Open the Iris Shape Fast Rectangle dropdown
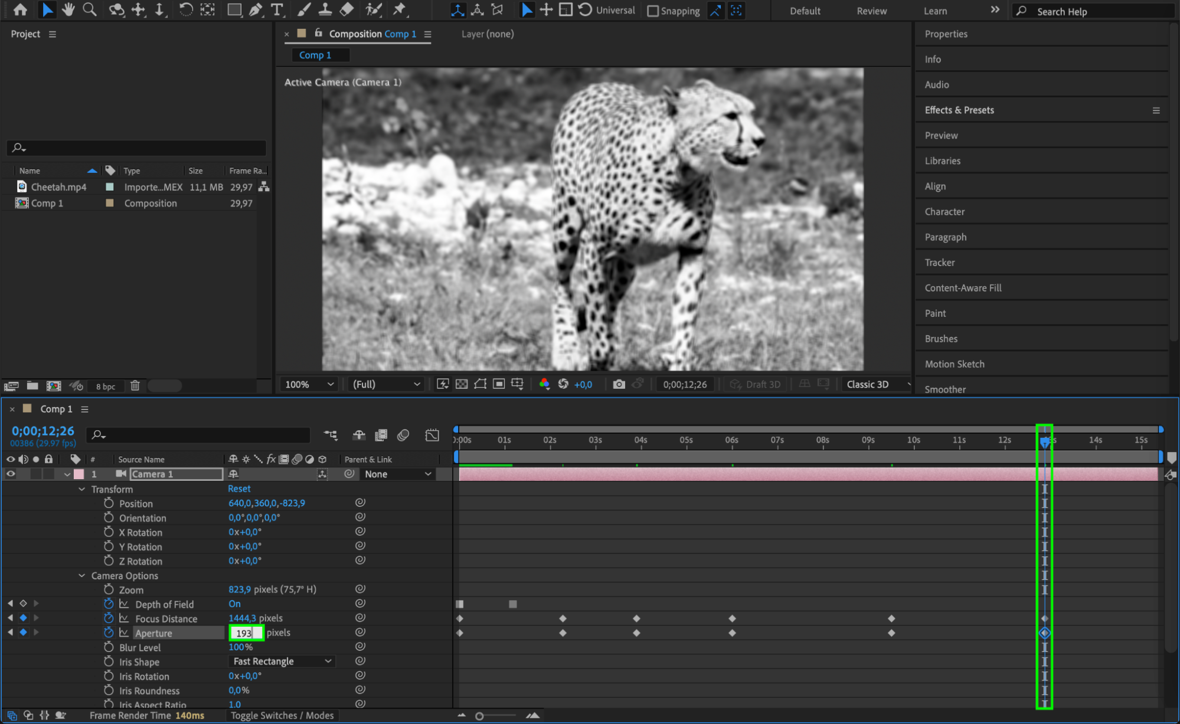The width and height of the screenshot is (1180, 724). (x=282, y=661)
